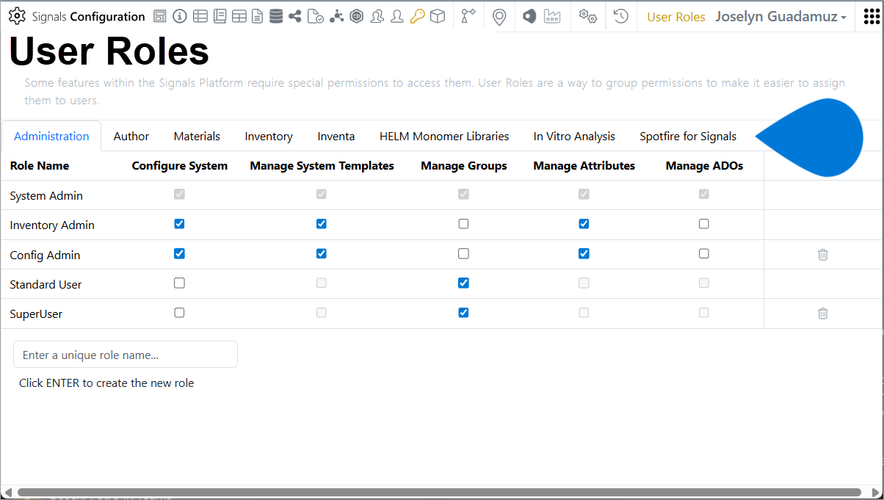Delete the Config Admin role using its trash icon
The height and width of the screenshot is (500, 884).
click(x=822, y=254)
